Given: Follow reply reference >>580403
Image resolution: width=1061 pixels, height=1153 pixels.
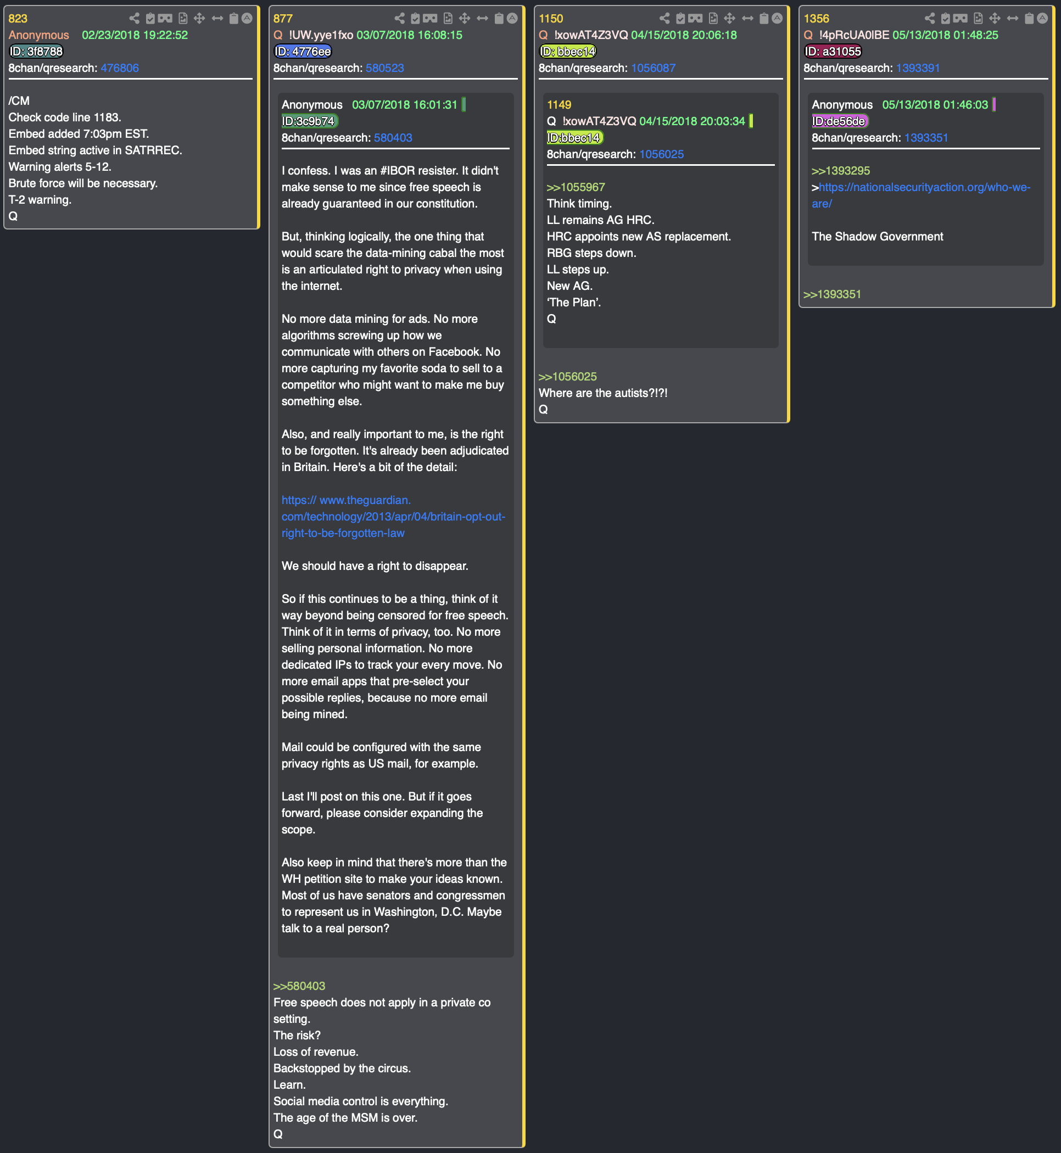Looking at the screenshot, I should pos(299,986).
